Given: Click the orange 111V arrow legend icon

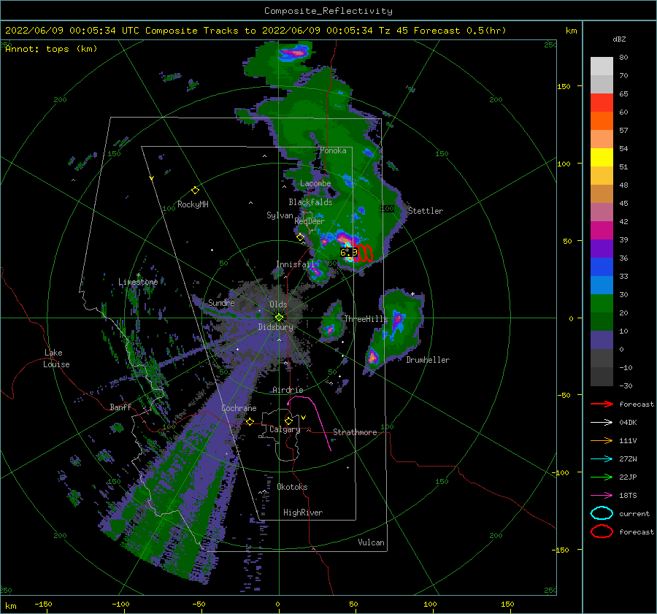Looking at the screenshot, I should coord(602,440).
